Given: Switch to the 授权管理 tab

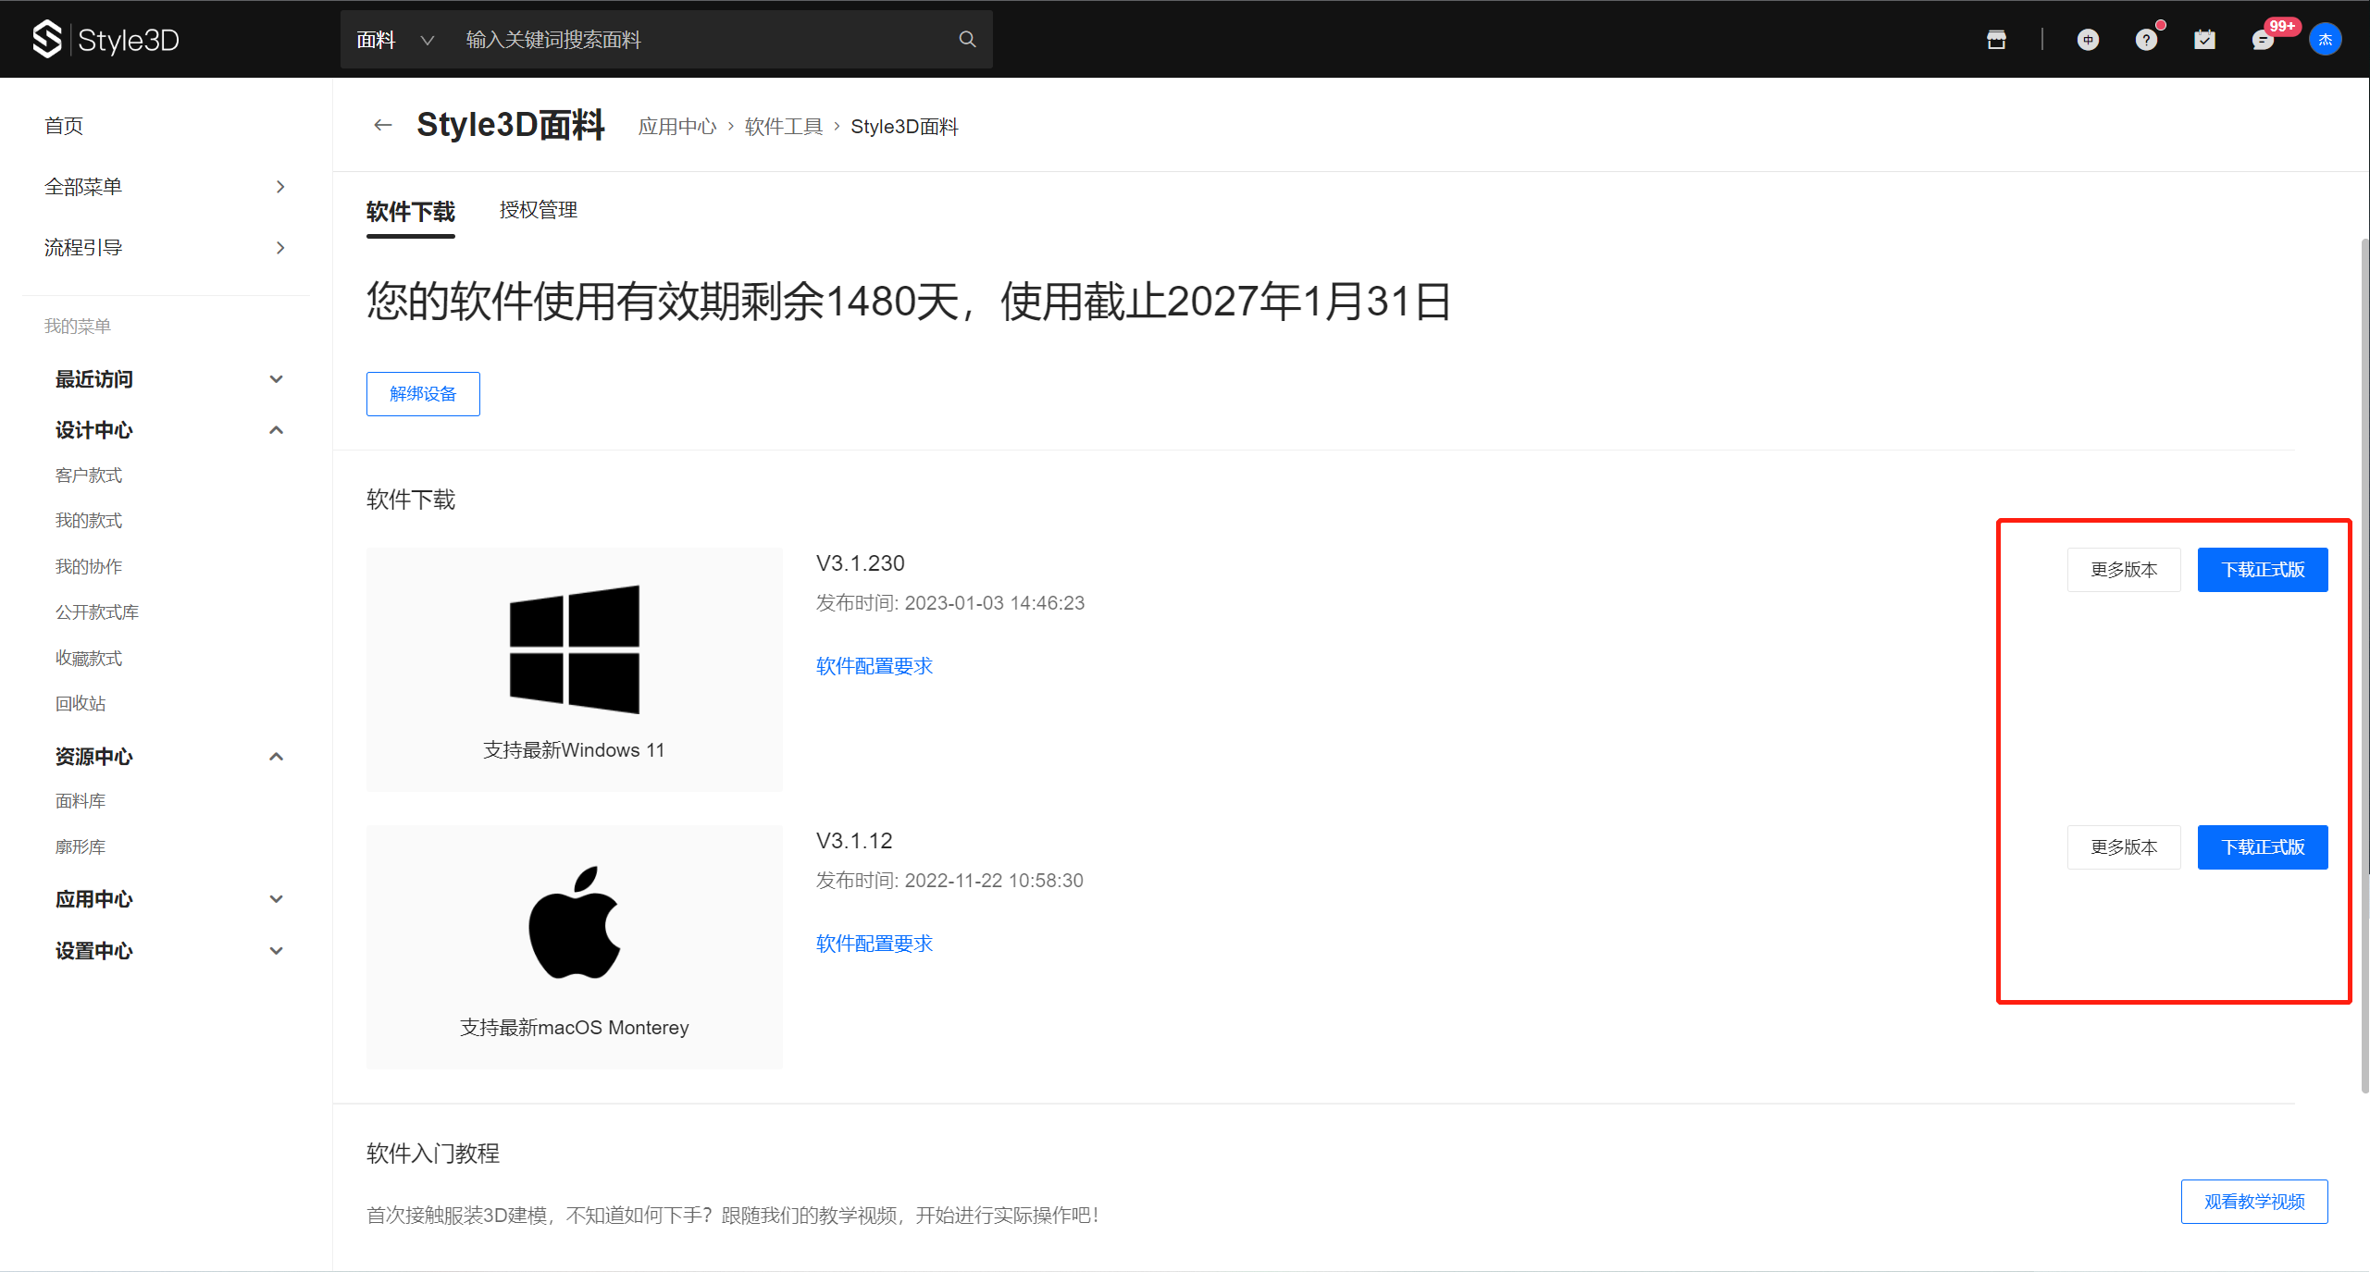Looking at the screenshot, I should tap(539, 210).
